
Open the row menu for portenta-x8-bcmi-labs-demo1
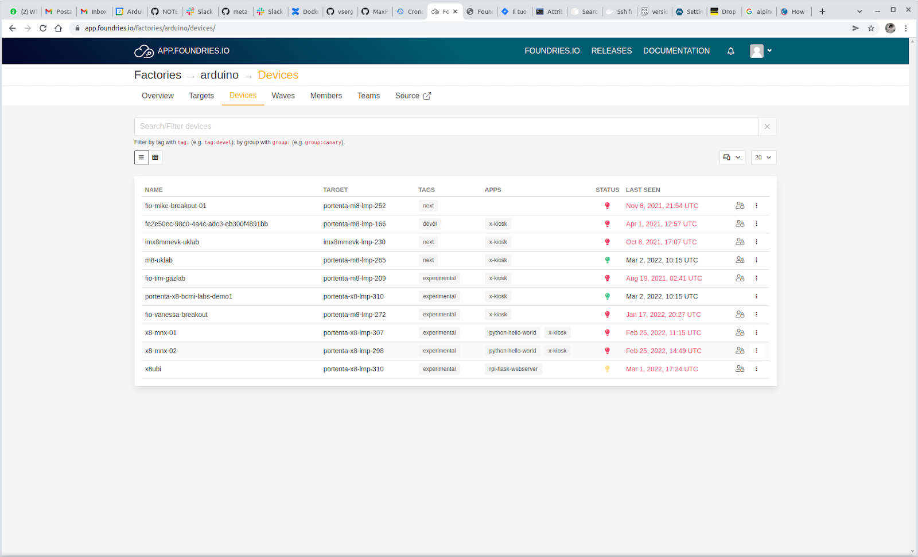756,296
